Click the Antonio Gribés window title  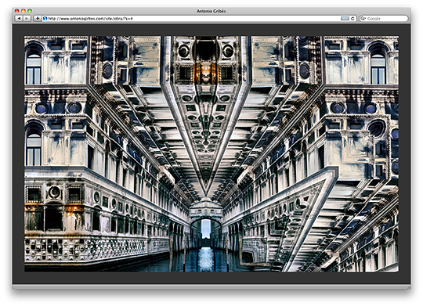tap(211, 11)
